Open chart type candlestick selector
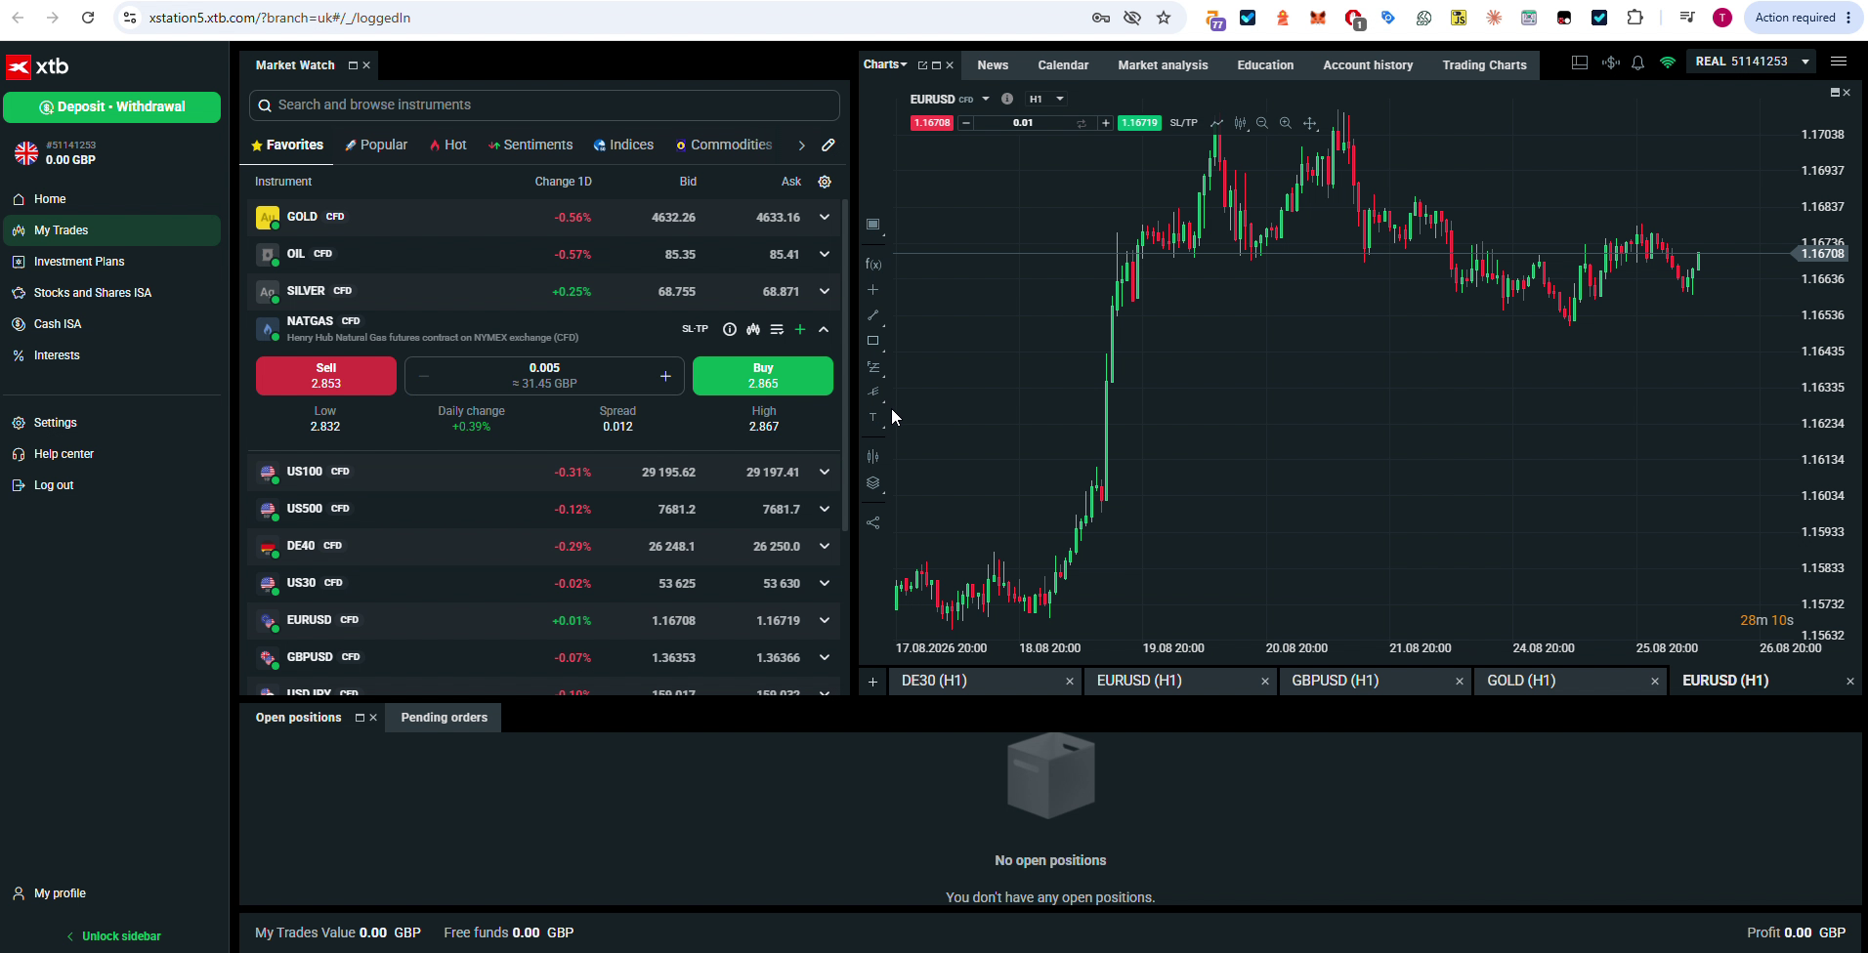Viewport: 1868px width, 953px height. pyautogui.click(x=1240, y=123)
